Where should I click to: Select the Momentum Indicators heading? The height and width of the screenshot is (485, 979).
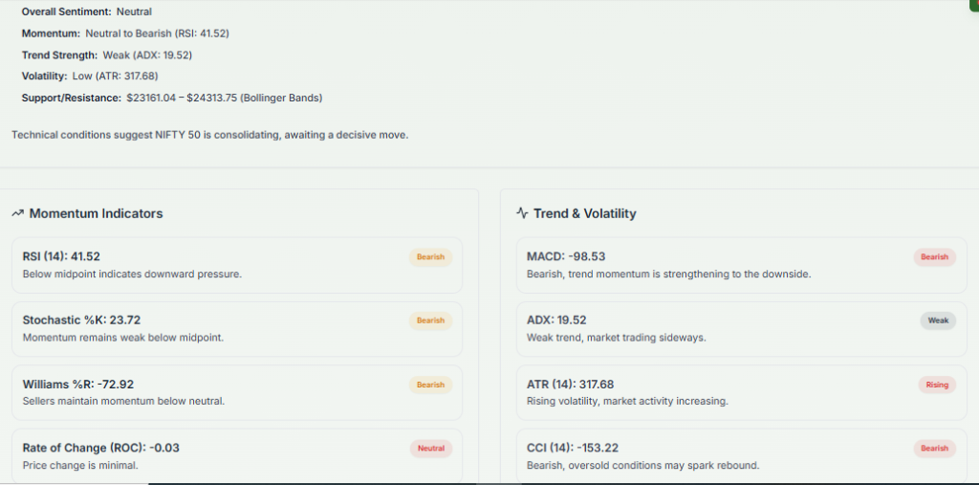pyautogui.click(x=97, y=213)
